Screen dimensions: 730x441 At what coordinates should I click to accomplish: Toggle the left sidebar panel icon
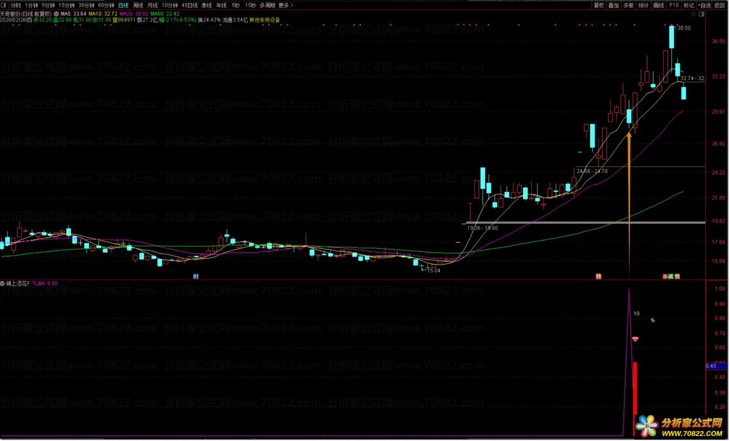click(4, 5)
